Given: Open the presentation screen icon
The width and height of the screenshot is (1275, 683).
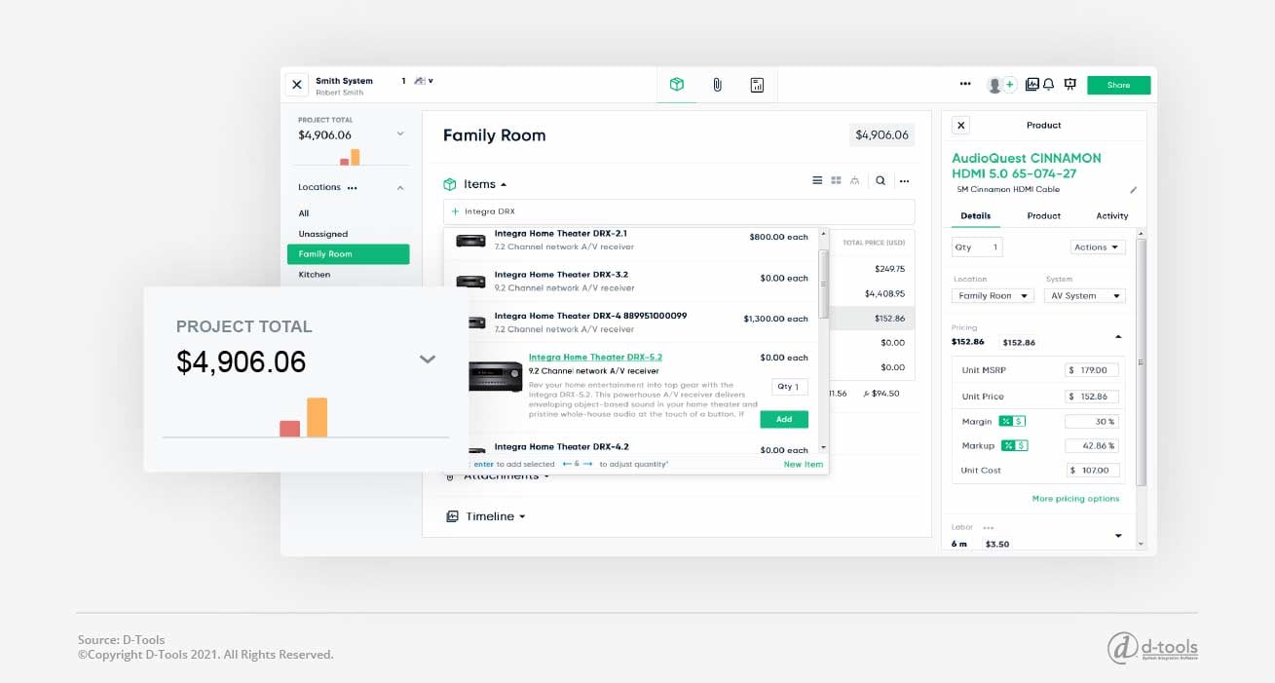Looking at the screenshot, I should tap(1069, 85).
